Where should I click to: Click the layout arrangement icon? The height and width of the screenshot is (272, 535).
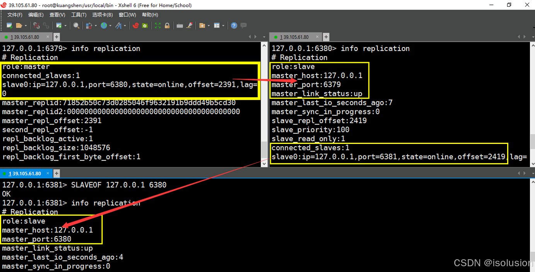(x=217, y=25)
